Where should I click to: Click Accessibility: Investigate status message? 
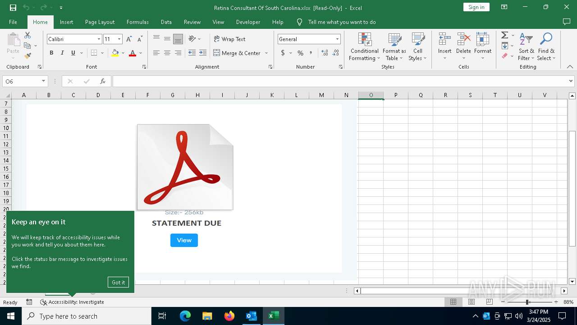tap(72, 302)
